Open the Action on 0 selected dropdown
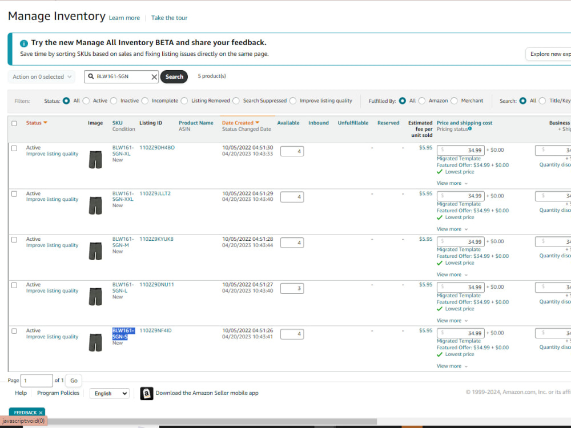 [x=42, y=77]
